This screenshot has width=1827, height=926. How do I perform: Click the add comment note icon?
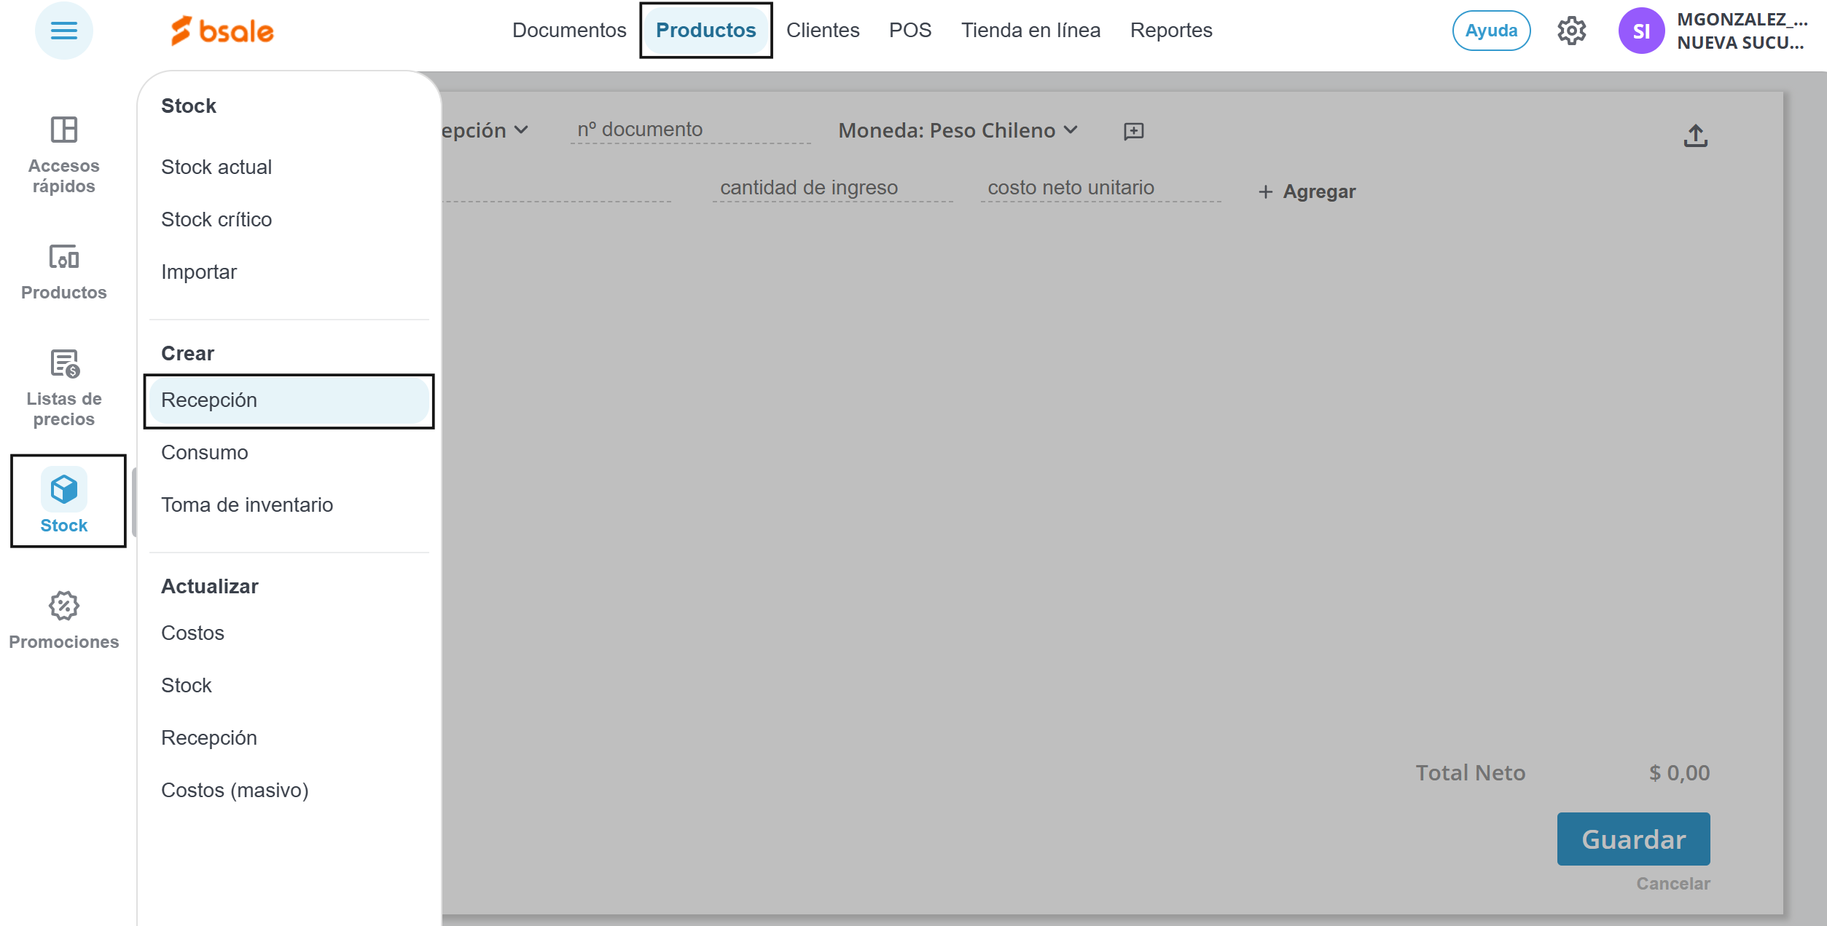[1133, 131]
